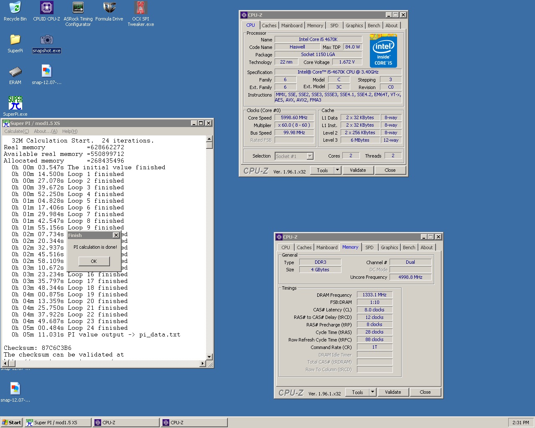Open Mainboard tab in bottom CPU-Z window
The image size is (535, 428).
pyautogui.click(x=327, y=247)
